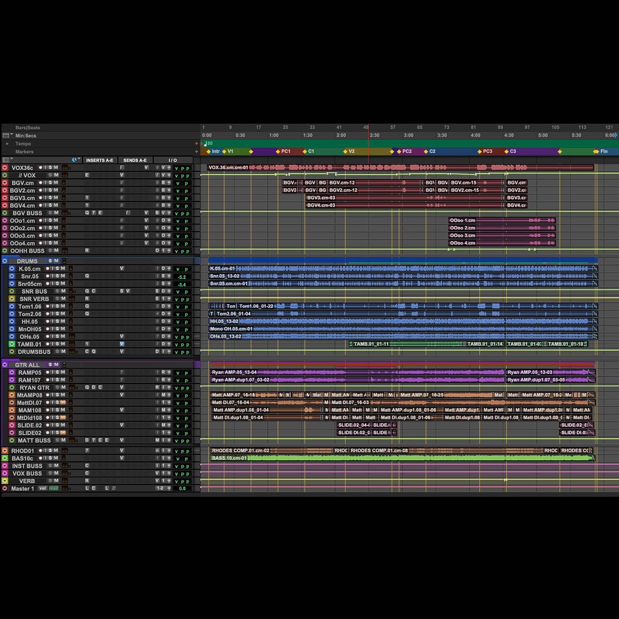
Task: Click the PC1 marker on the Markers ruler
Action: point(283,151)
